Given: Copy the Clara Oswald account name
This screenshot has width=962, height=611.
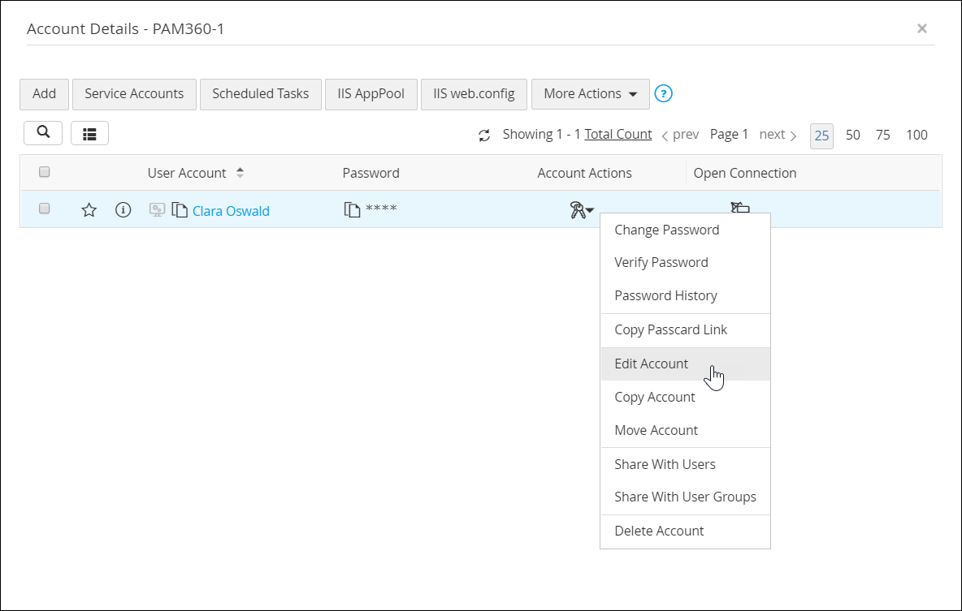Looking at the screenshot, I should (179, 210).
